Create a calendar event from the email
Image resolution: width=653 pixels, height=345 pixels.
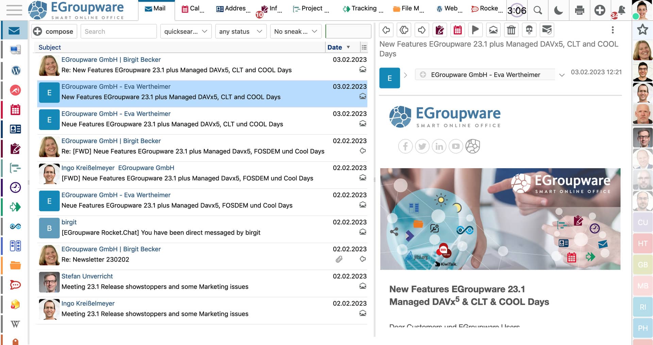click(x=457, y=30)
